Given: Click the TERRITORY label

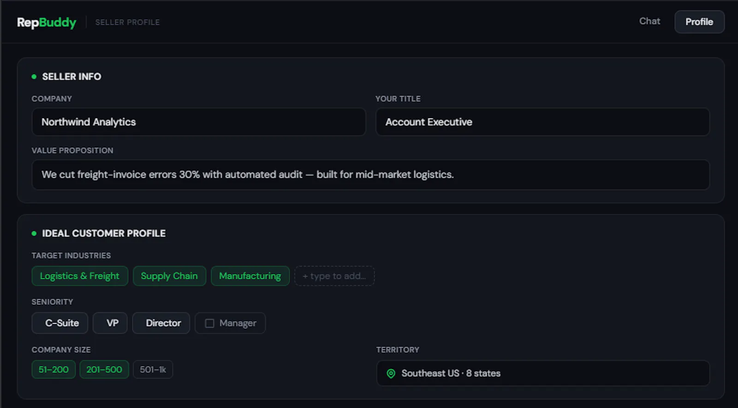Looking at the screenshot, I should point(398,350).
